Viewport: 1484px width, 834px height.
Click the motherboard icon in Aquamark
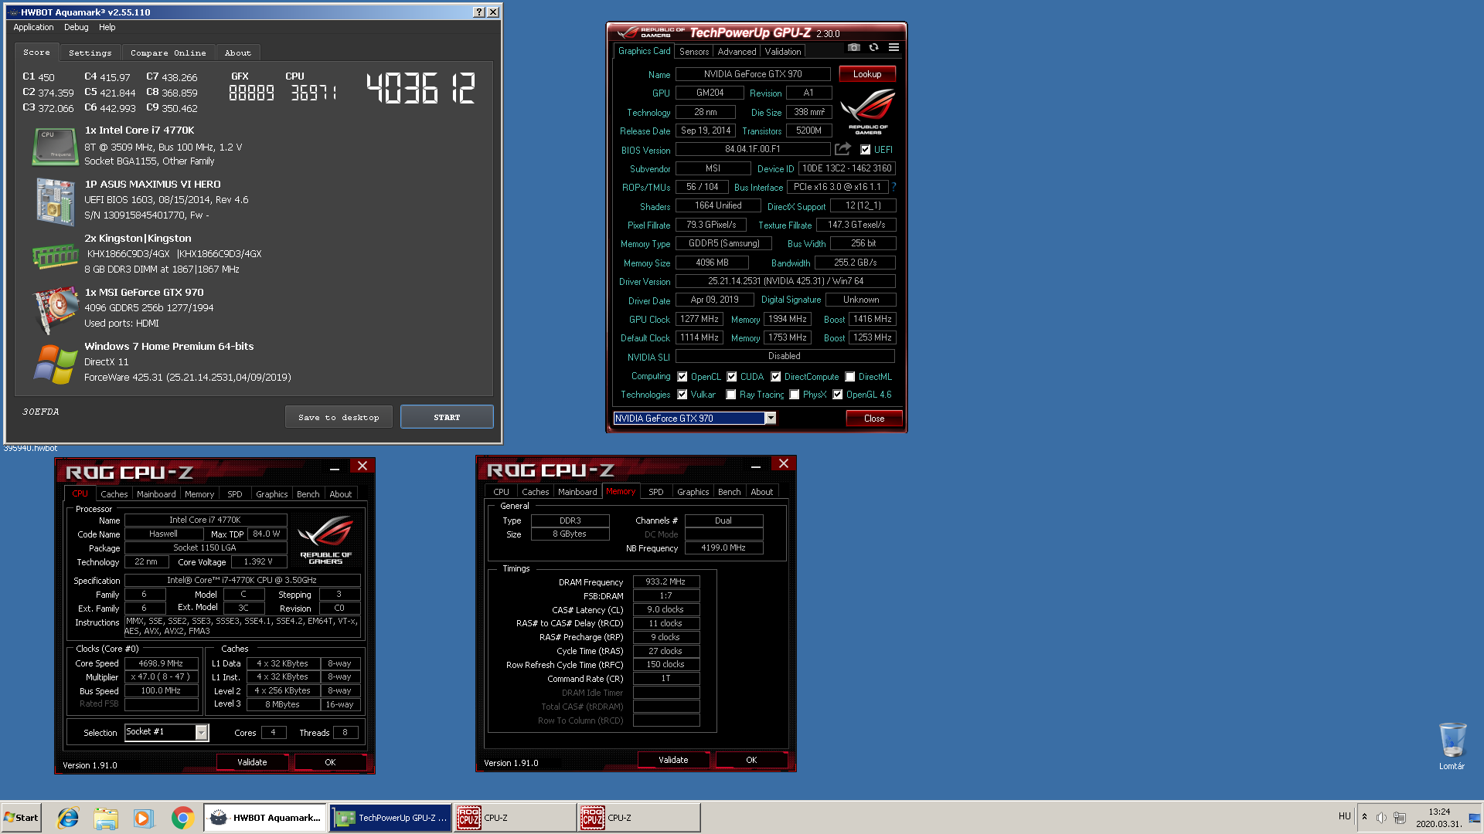pyautogui.click(x=55, y=201)
